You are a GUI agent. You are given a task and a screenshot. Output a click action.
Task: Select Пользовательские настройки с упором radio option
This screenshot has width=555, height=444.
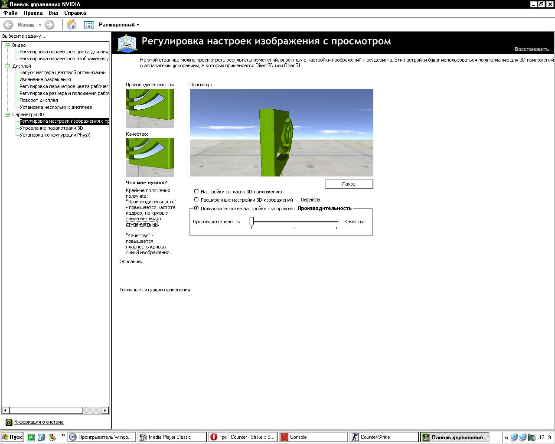click(196, 208)
